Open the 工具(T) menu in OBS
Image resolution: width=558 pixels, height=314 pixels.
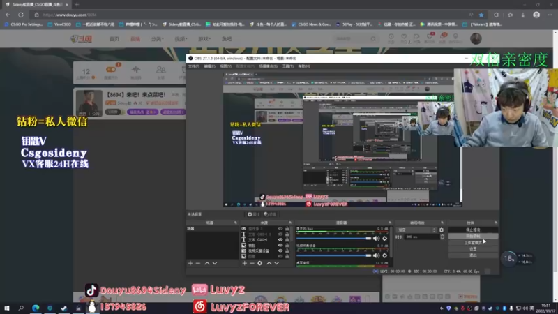pyautogui.click(x=287, y=66)
